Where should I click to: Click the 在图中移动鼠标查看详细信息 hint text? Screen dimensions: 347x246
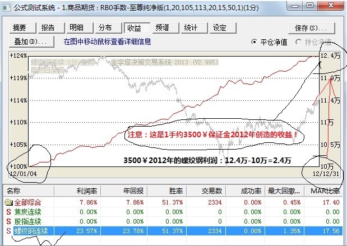pos(107,41)
